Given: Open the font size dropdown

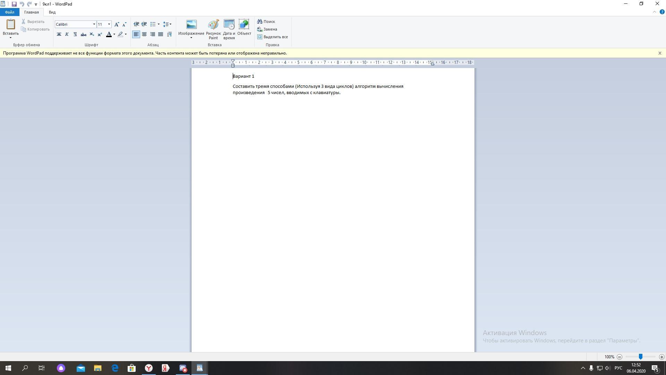Looking at the screenshot, I should [x=109, y=24].
